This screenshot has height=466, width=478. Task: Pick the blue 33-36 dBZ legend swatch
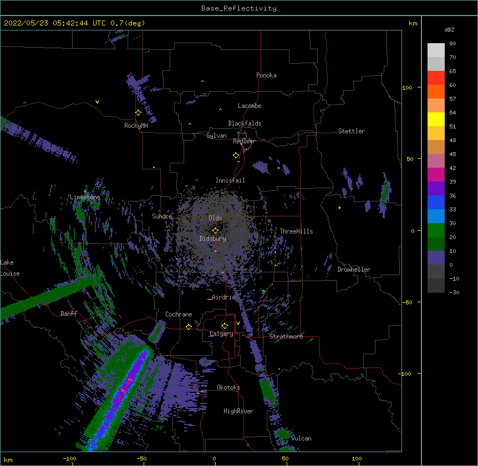[x=436, y=202]
